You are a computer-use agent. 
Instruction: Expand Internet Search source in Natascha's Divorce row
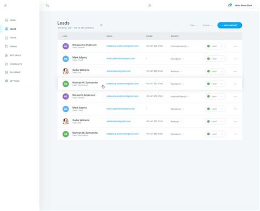179,46
